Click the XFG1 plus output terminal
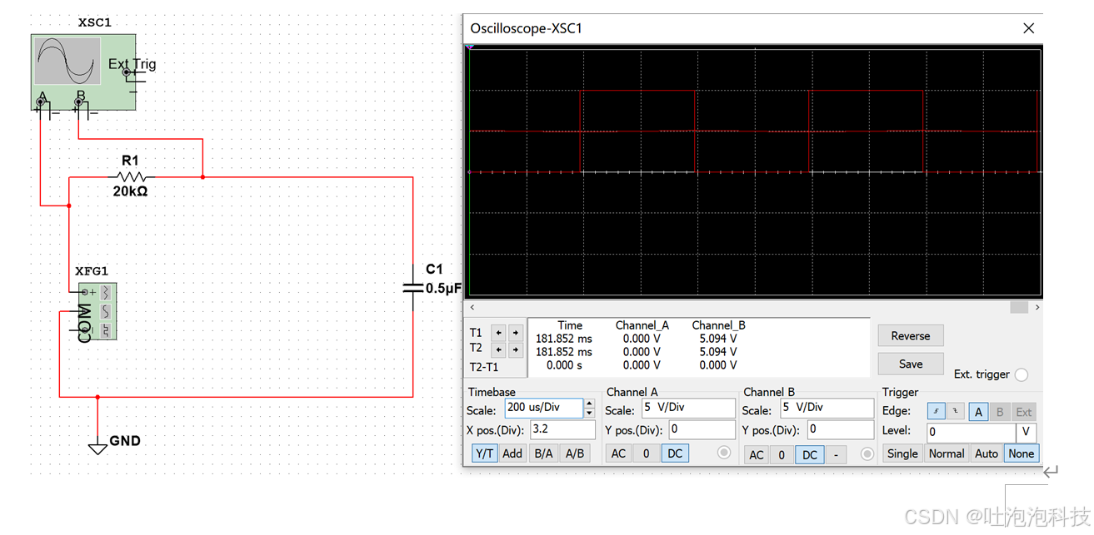The image size is (1094, 535). pyautogui.click(x=84, y=291)
